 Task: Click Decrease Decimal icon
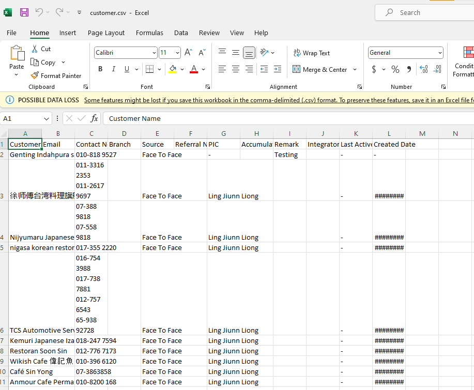(437, 69)
